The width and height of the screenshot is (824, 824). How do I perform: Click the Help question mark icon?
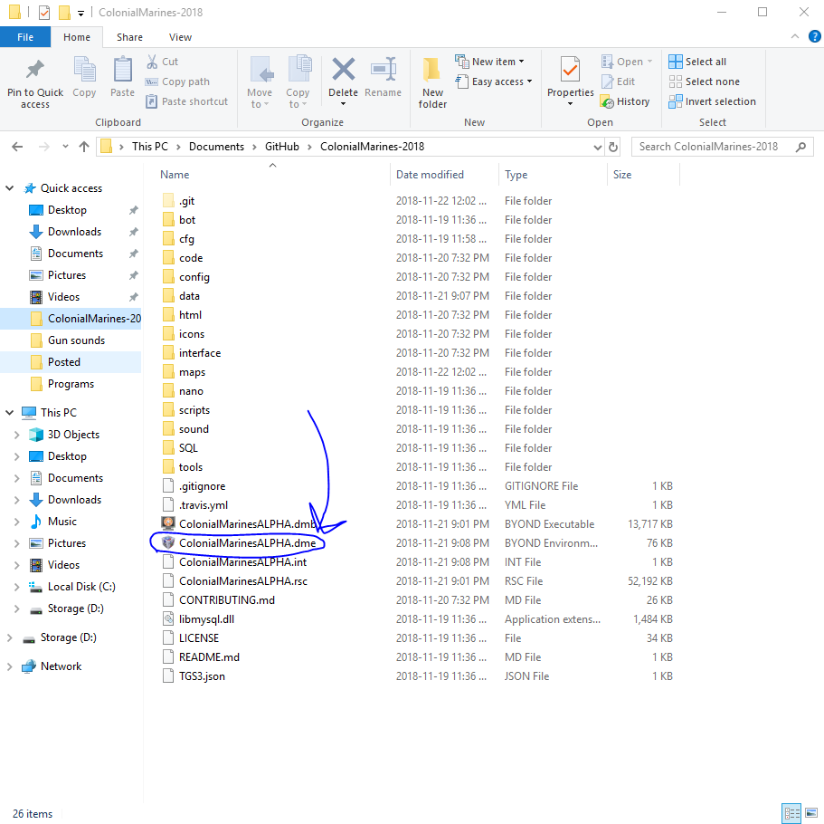814,36
